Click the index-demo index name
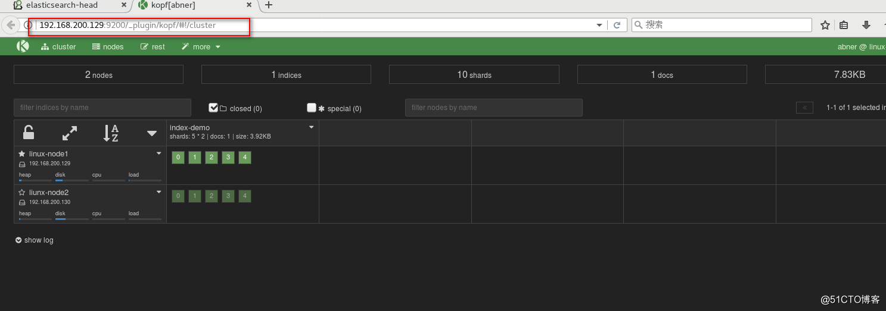The width and height of the screenshot is (886, 311). pos(189,127)
